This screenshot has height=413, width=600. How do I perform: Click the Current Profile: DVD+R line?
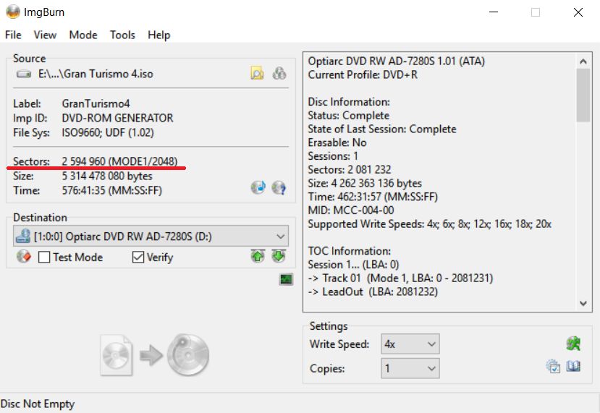pyautogui.click(x=363, y=74)
